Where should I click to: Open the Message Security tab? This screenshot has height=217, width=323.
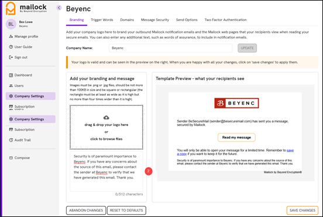[x=155, y=20]
